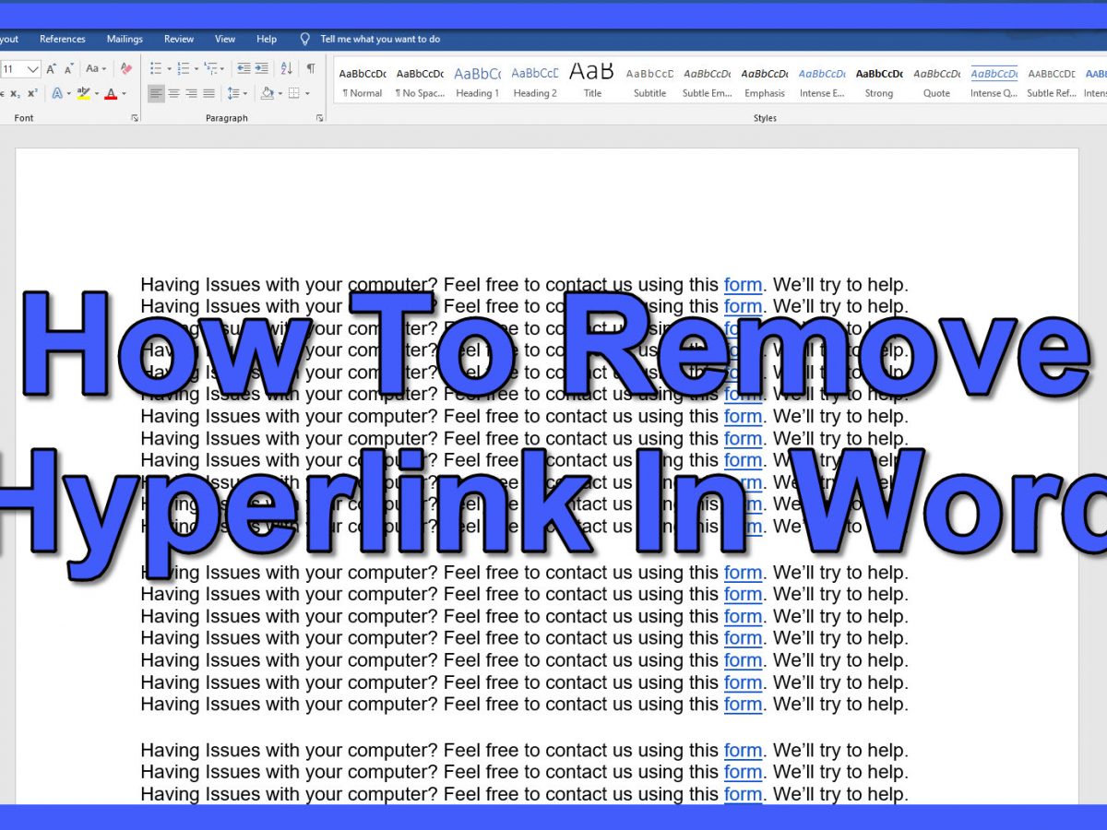Apply the Heading 1 style
The image size is (1107, 830).
(x=478, y=82)
